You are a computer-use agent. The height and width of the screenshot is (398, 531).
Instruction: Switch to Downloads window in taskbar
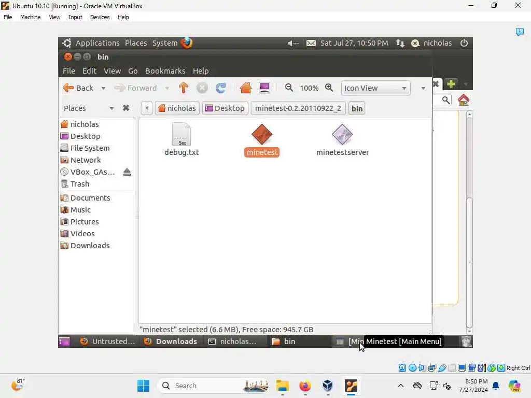point(171,342)
